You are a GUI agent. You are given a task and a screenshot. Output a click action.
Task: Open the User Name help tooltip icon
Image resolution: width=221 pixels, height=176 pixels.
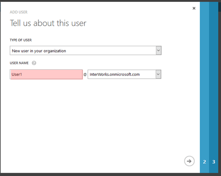[x=34, y=63]
